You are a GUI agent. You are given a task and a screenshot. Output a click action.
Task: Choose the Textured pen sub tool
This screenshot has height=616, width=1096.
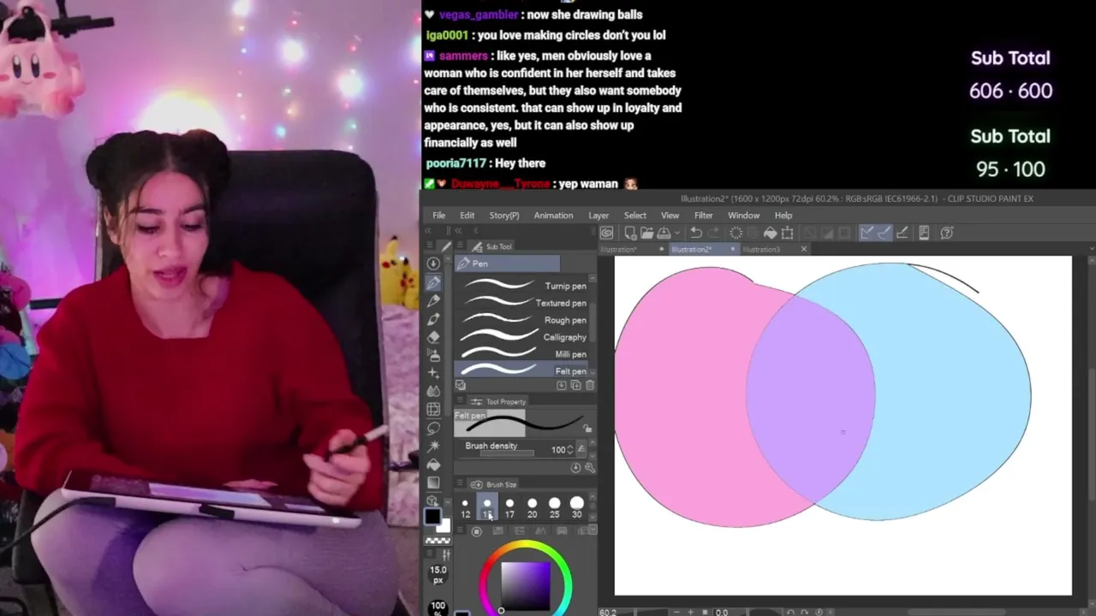tap(521, 303)
